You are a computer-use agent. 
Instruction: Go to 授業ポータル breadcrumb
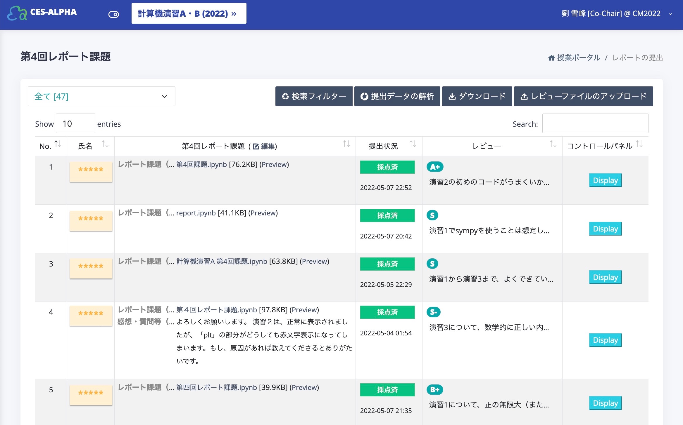pyautogui.click(x=578, y=58)
